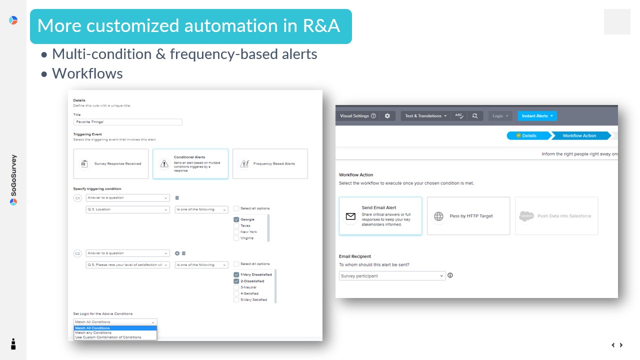Screen dimensions: 640x360
Task: Check the Texas location option
Action: pos(236,226)
